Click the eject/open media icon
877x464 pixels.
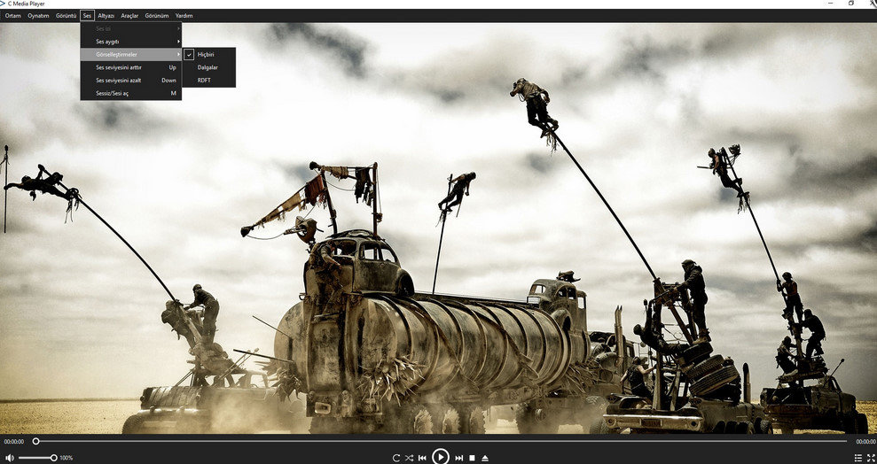pyautogui.click(x=485, y=458)
